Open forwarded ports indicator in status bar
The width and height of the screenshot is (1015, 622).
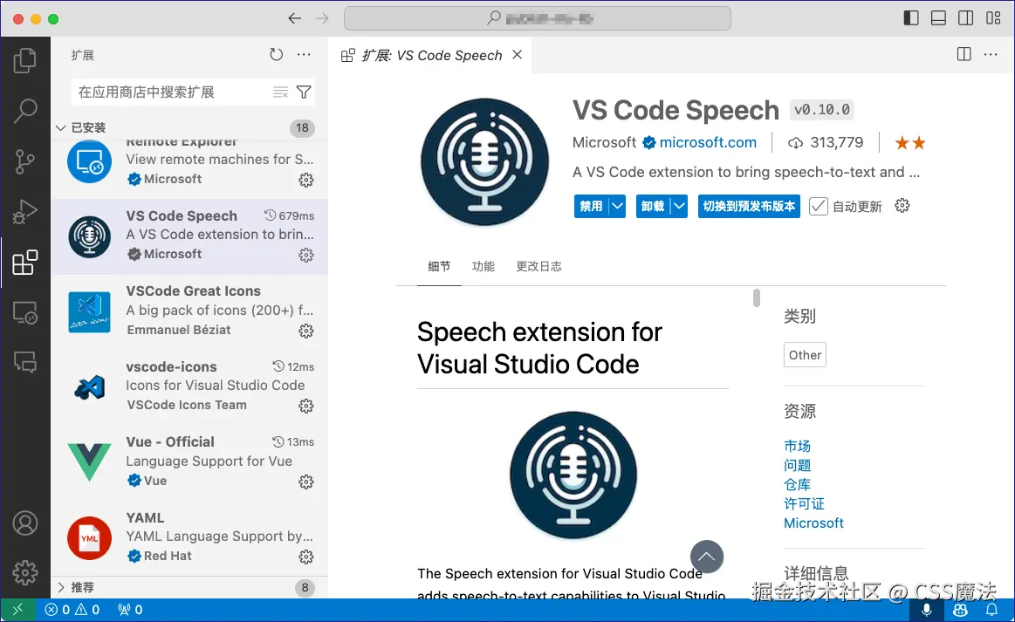130,610
